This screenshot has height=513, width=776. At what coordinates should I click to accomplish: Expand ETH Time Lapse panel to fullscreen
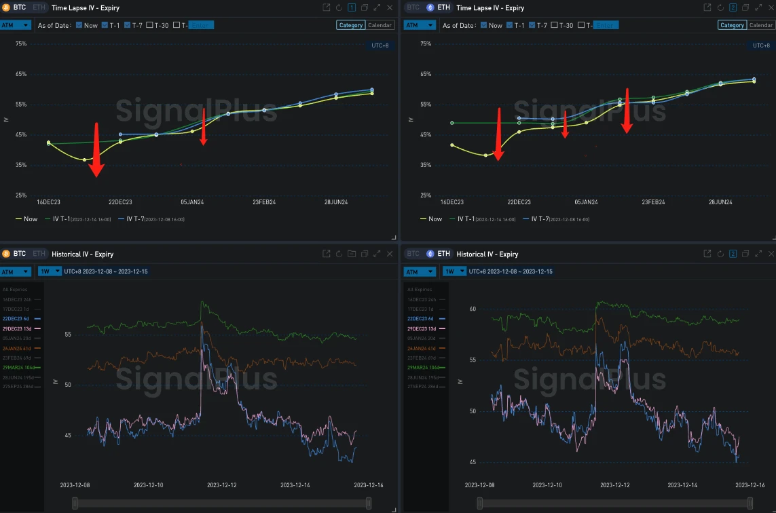pos(758,7)
